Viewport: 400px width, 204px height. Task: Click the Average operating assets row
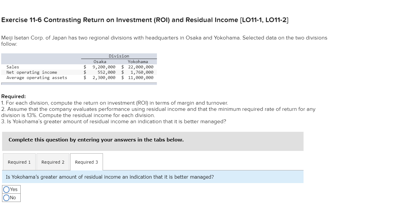tap(37, 77)
